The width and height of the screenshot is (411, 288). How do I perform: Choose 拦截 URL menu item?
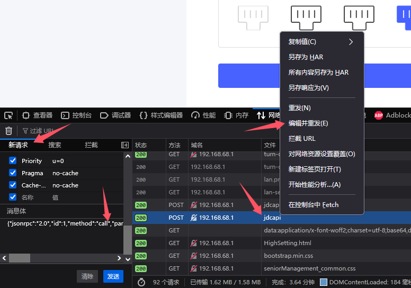pyautogui.click(x=322, y=139)
